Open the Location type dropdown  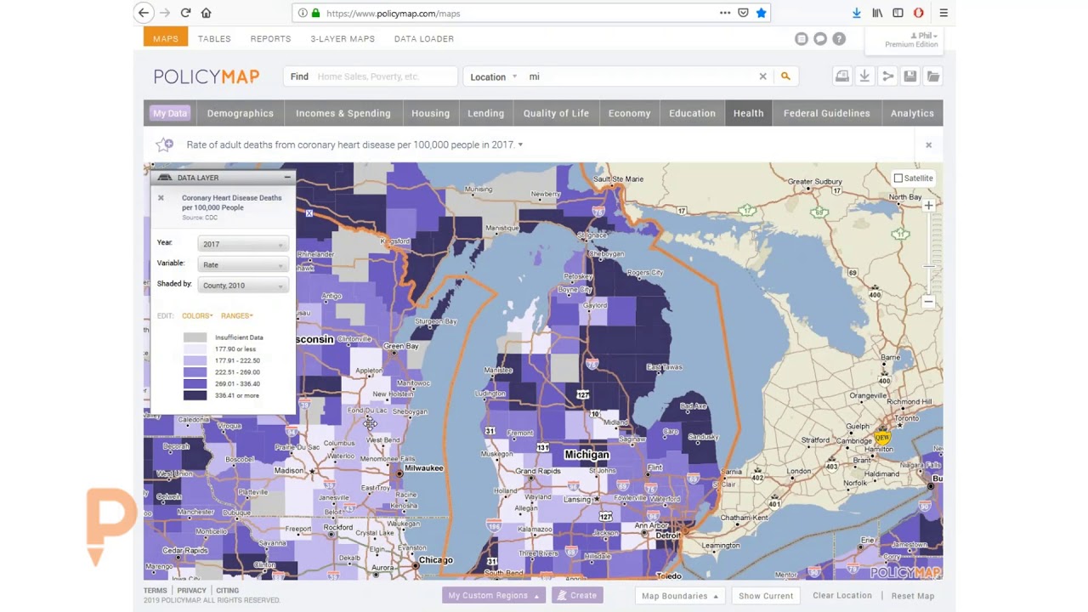[494, 76]
